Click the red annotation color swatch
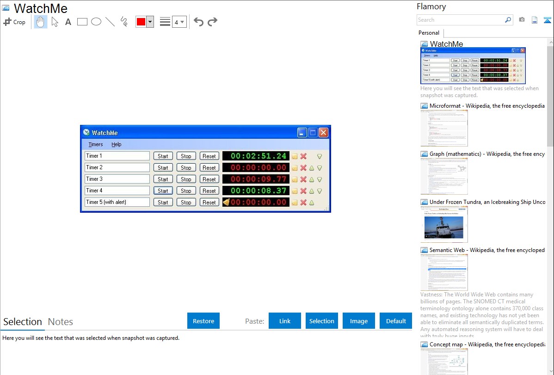 coord(141,22)
